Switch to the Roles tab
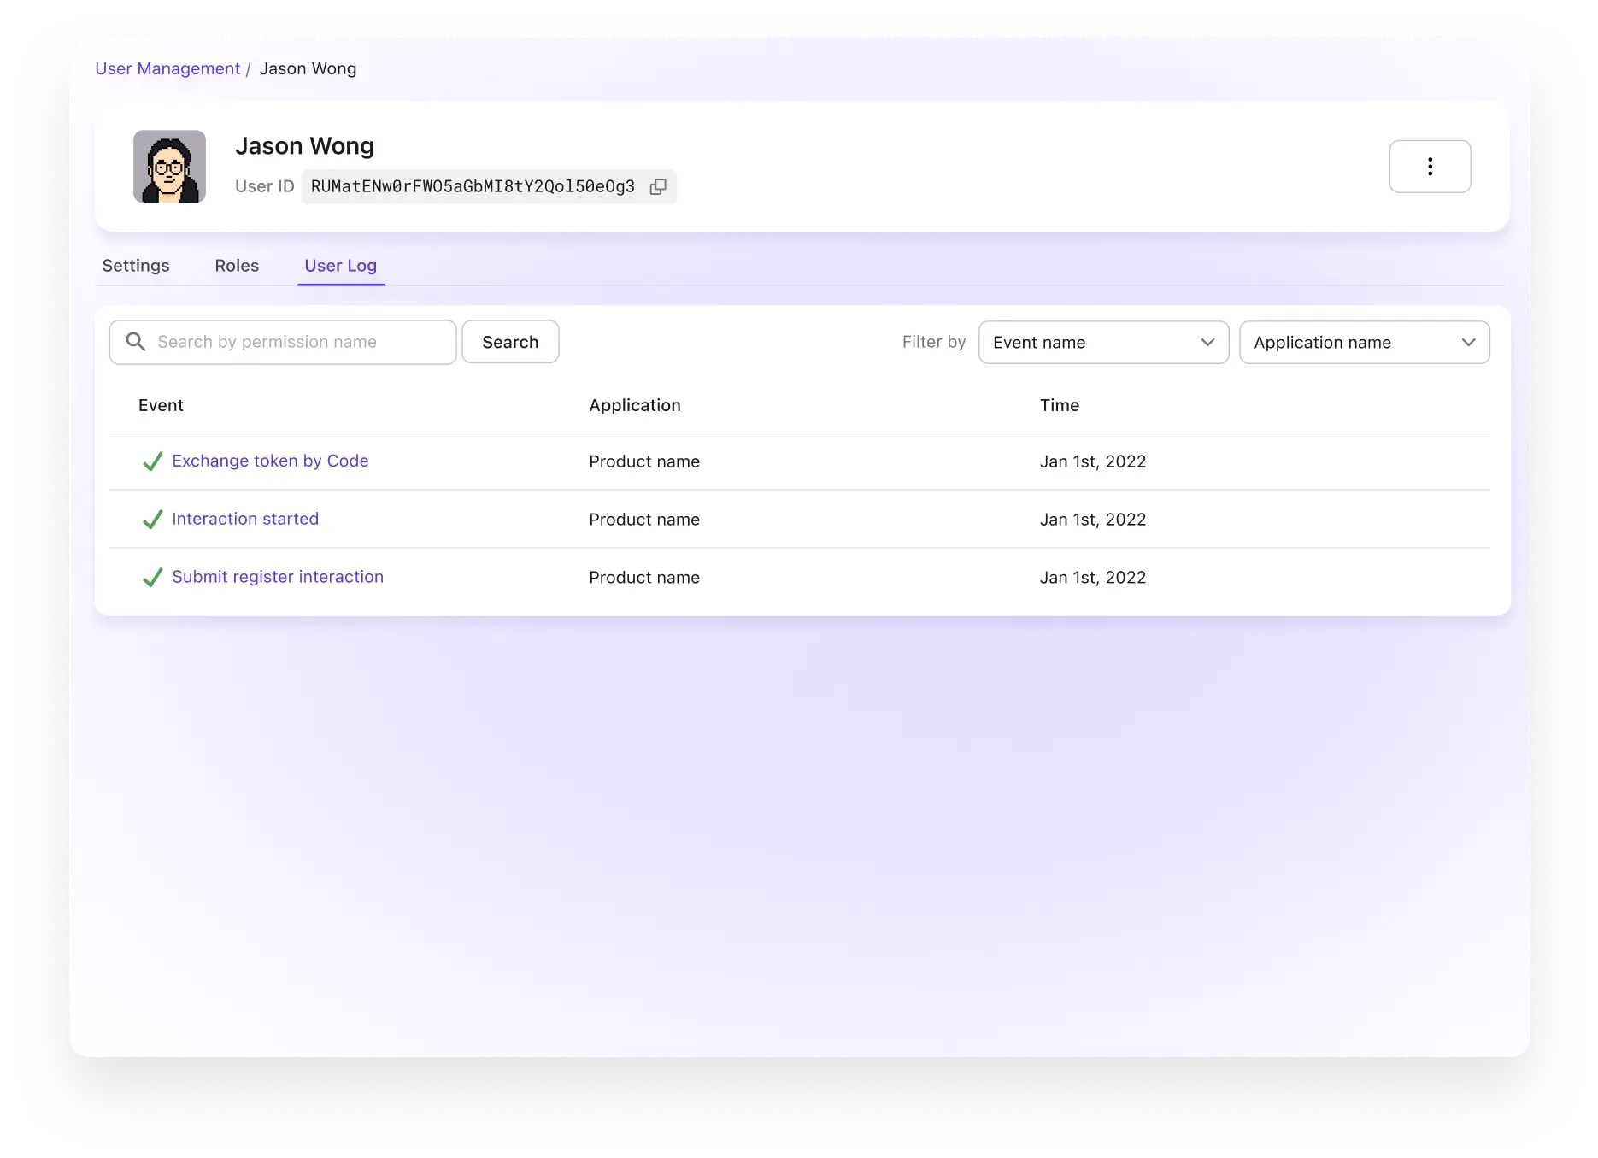The height and width of the screenshot is (1158, 1598). (237, 266)
